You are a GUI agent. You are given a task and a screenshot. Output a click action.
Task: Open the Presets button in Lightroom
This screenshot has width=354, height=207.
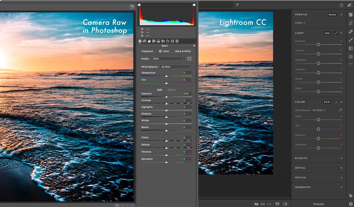click(318, 204)
